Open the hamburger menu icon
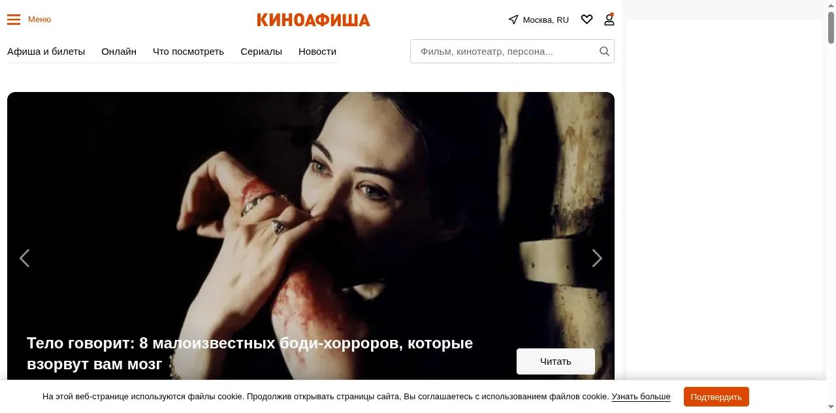This screenshot has width=836, height=413. (x=14, y=20)
